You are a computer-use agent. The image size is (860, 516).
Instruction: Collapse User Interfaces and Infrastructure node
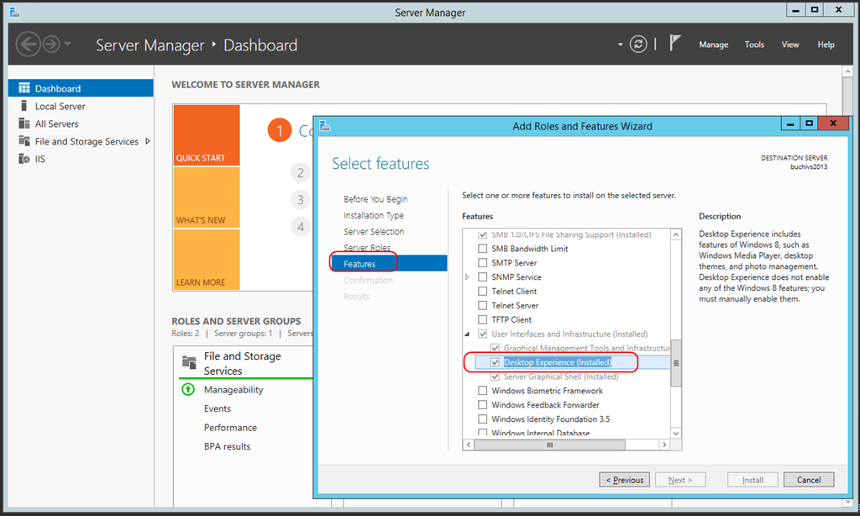[x=468, y=334]
